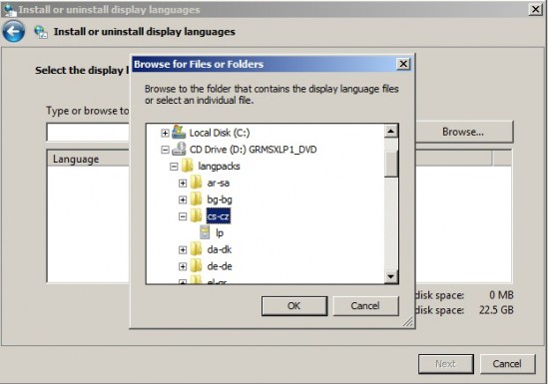The width and height of the screenshot is (549, 384).
Task: Click the de-de folder icon
Action: 197,265
